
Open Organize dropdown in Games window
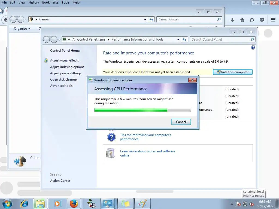coord(22,28)
